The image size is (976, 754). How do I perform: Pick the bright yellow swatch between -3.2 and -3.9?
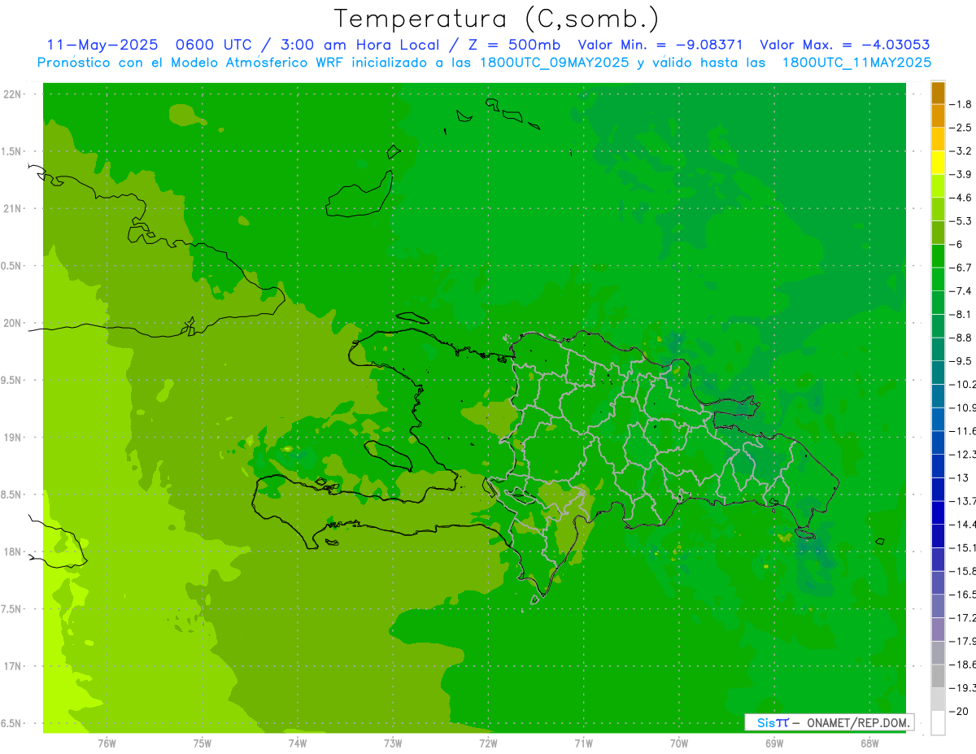click(938, 163)
